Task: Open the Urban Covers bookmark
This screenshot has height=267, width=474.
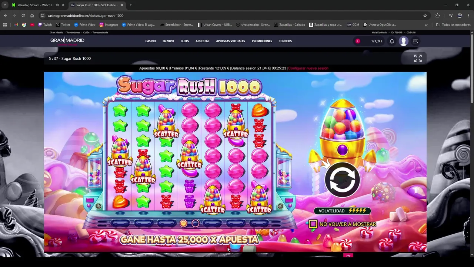Action: pyautogui.click(x=215, y=25)
